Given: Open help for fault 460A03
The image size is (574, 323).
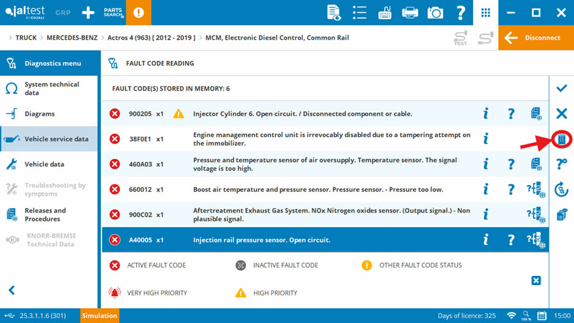Looking at the screenshot, I should pos(510,164).
